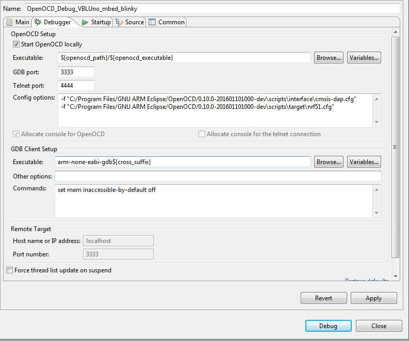The height and width of the screenshot is (341, 409).
Task: Click the main panel scroll down arrow
Action: pyautogui.click(x=396, y=276)
